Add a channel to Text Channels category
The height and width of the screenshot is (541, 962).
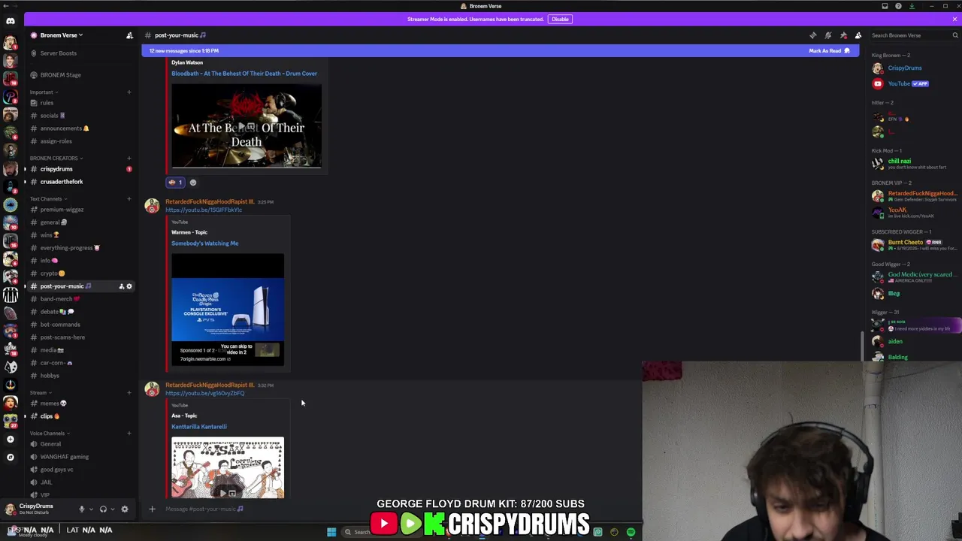pyautogui.click(x=129, y=199)
